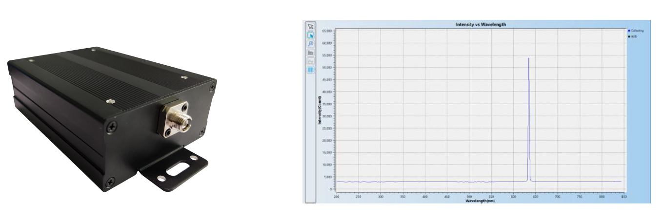Open the bar chart histogram tool
This screenshot has height=220, width=664.
311,53
